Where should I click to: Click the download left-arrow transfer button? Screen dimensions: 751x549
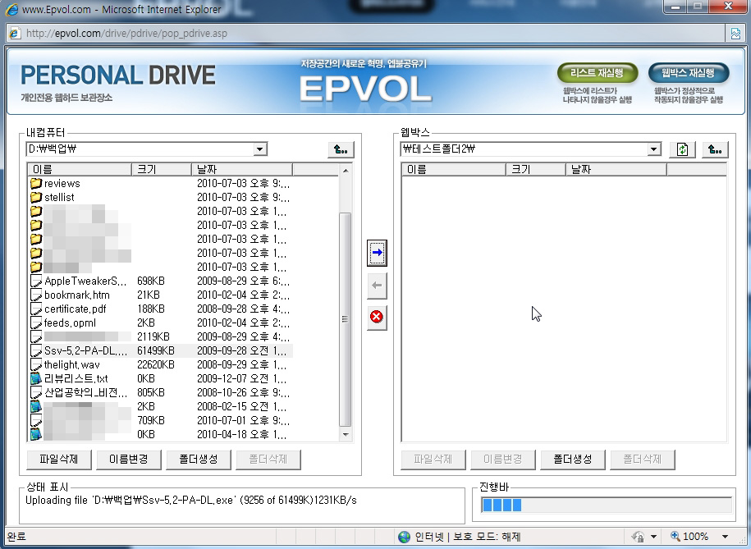pos(377,286)
